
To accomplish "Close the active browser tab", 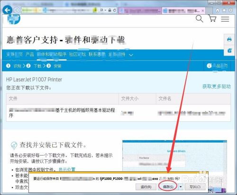I will [x=203, y=10].
